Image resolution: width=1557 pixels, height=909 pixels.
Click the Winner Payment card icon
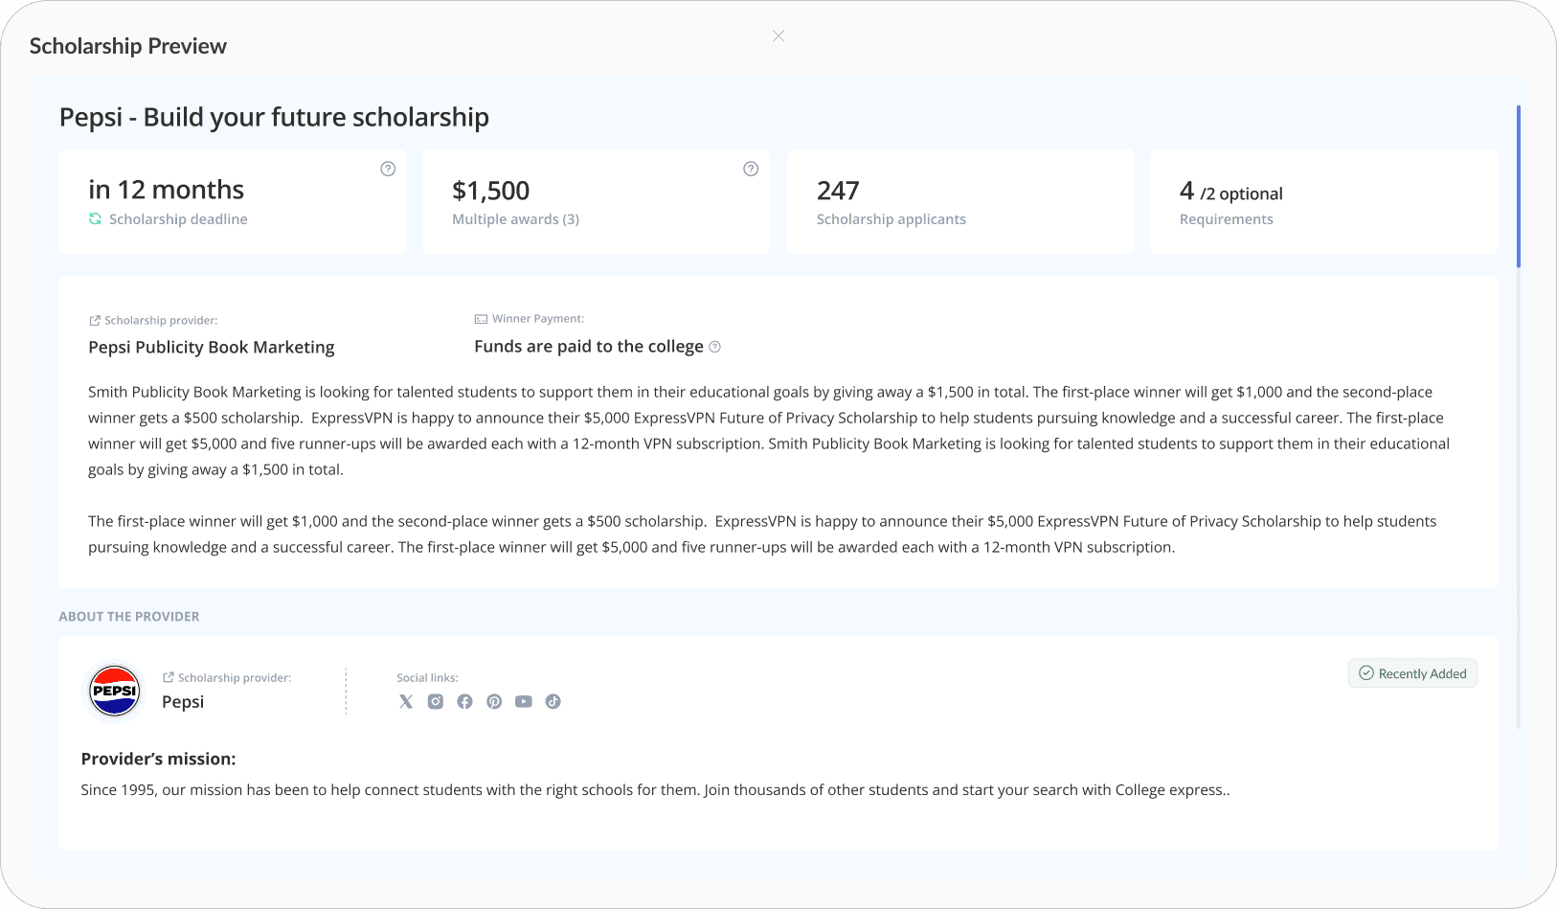481,319
